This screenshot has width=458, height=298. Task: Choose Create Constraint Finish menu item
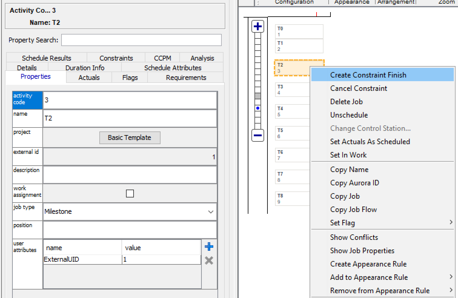pyautogui.click(x=368, y=75)
